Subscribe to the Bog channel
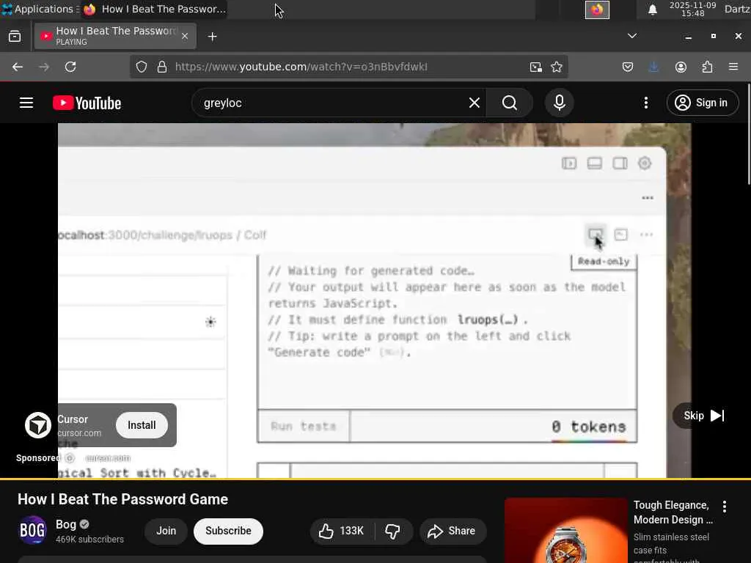 (229, 531)
